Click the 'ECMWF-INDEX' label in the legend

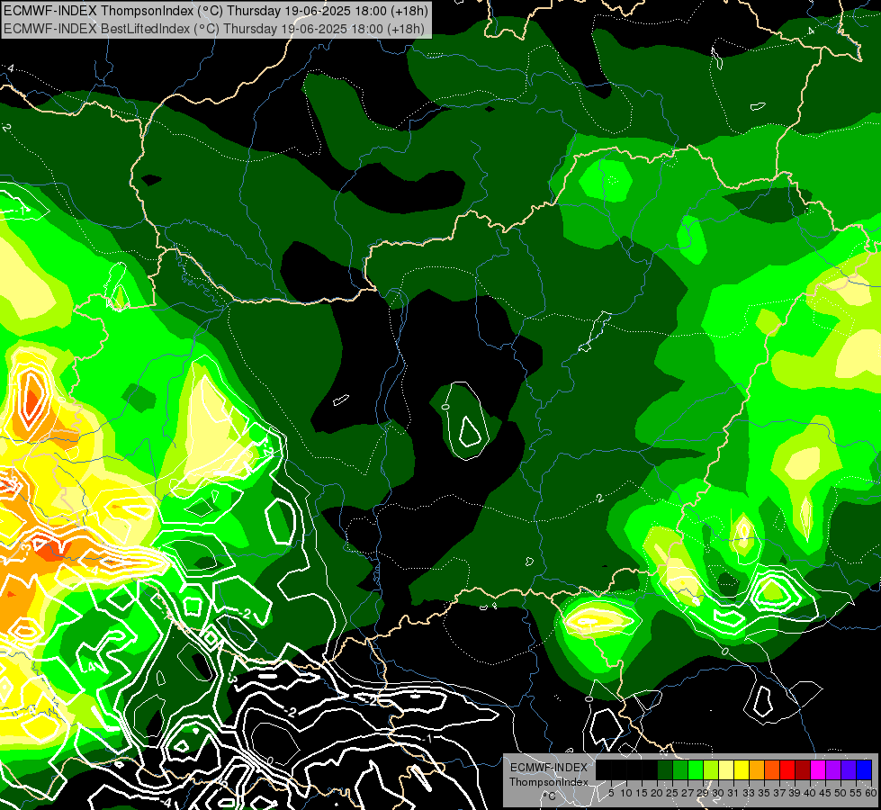pos(549,768)
